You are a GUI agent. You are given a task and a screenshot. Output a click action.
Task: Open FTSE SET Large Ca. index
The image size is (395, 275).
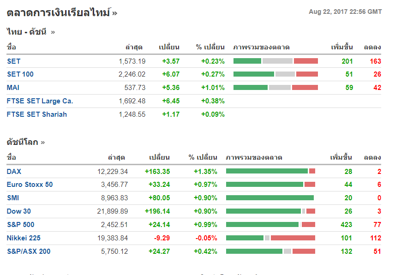(x=40, y=101)
